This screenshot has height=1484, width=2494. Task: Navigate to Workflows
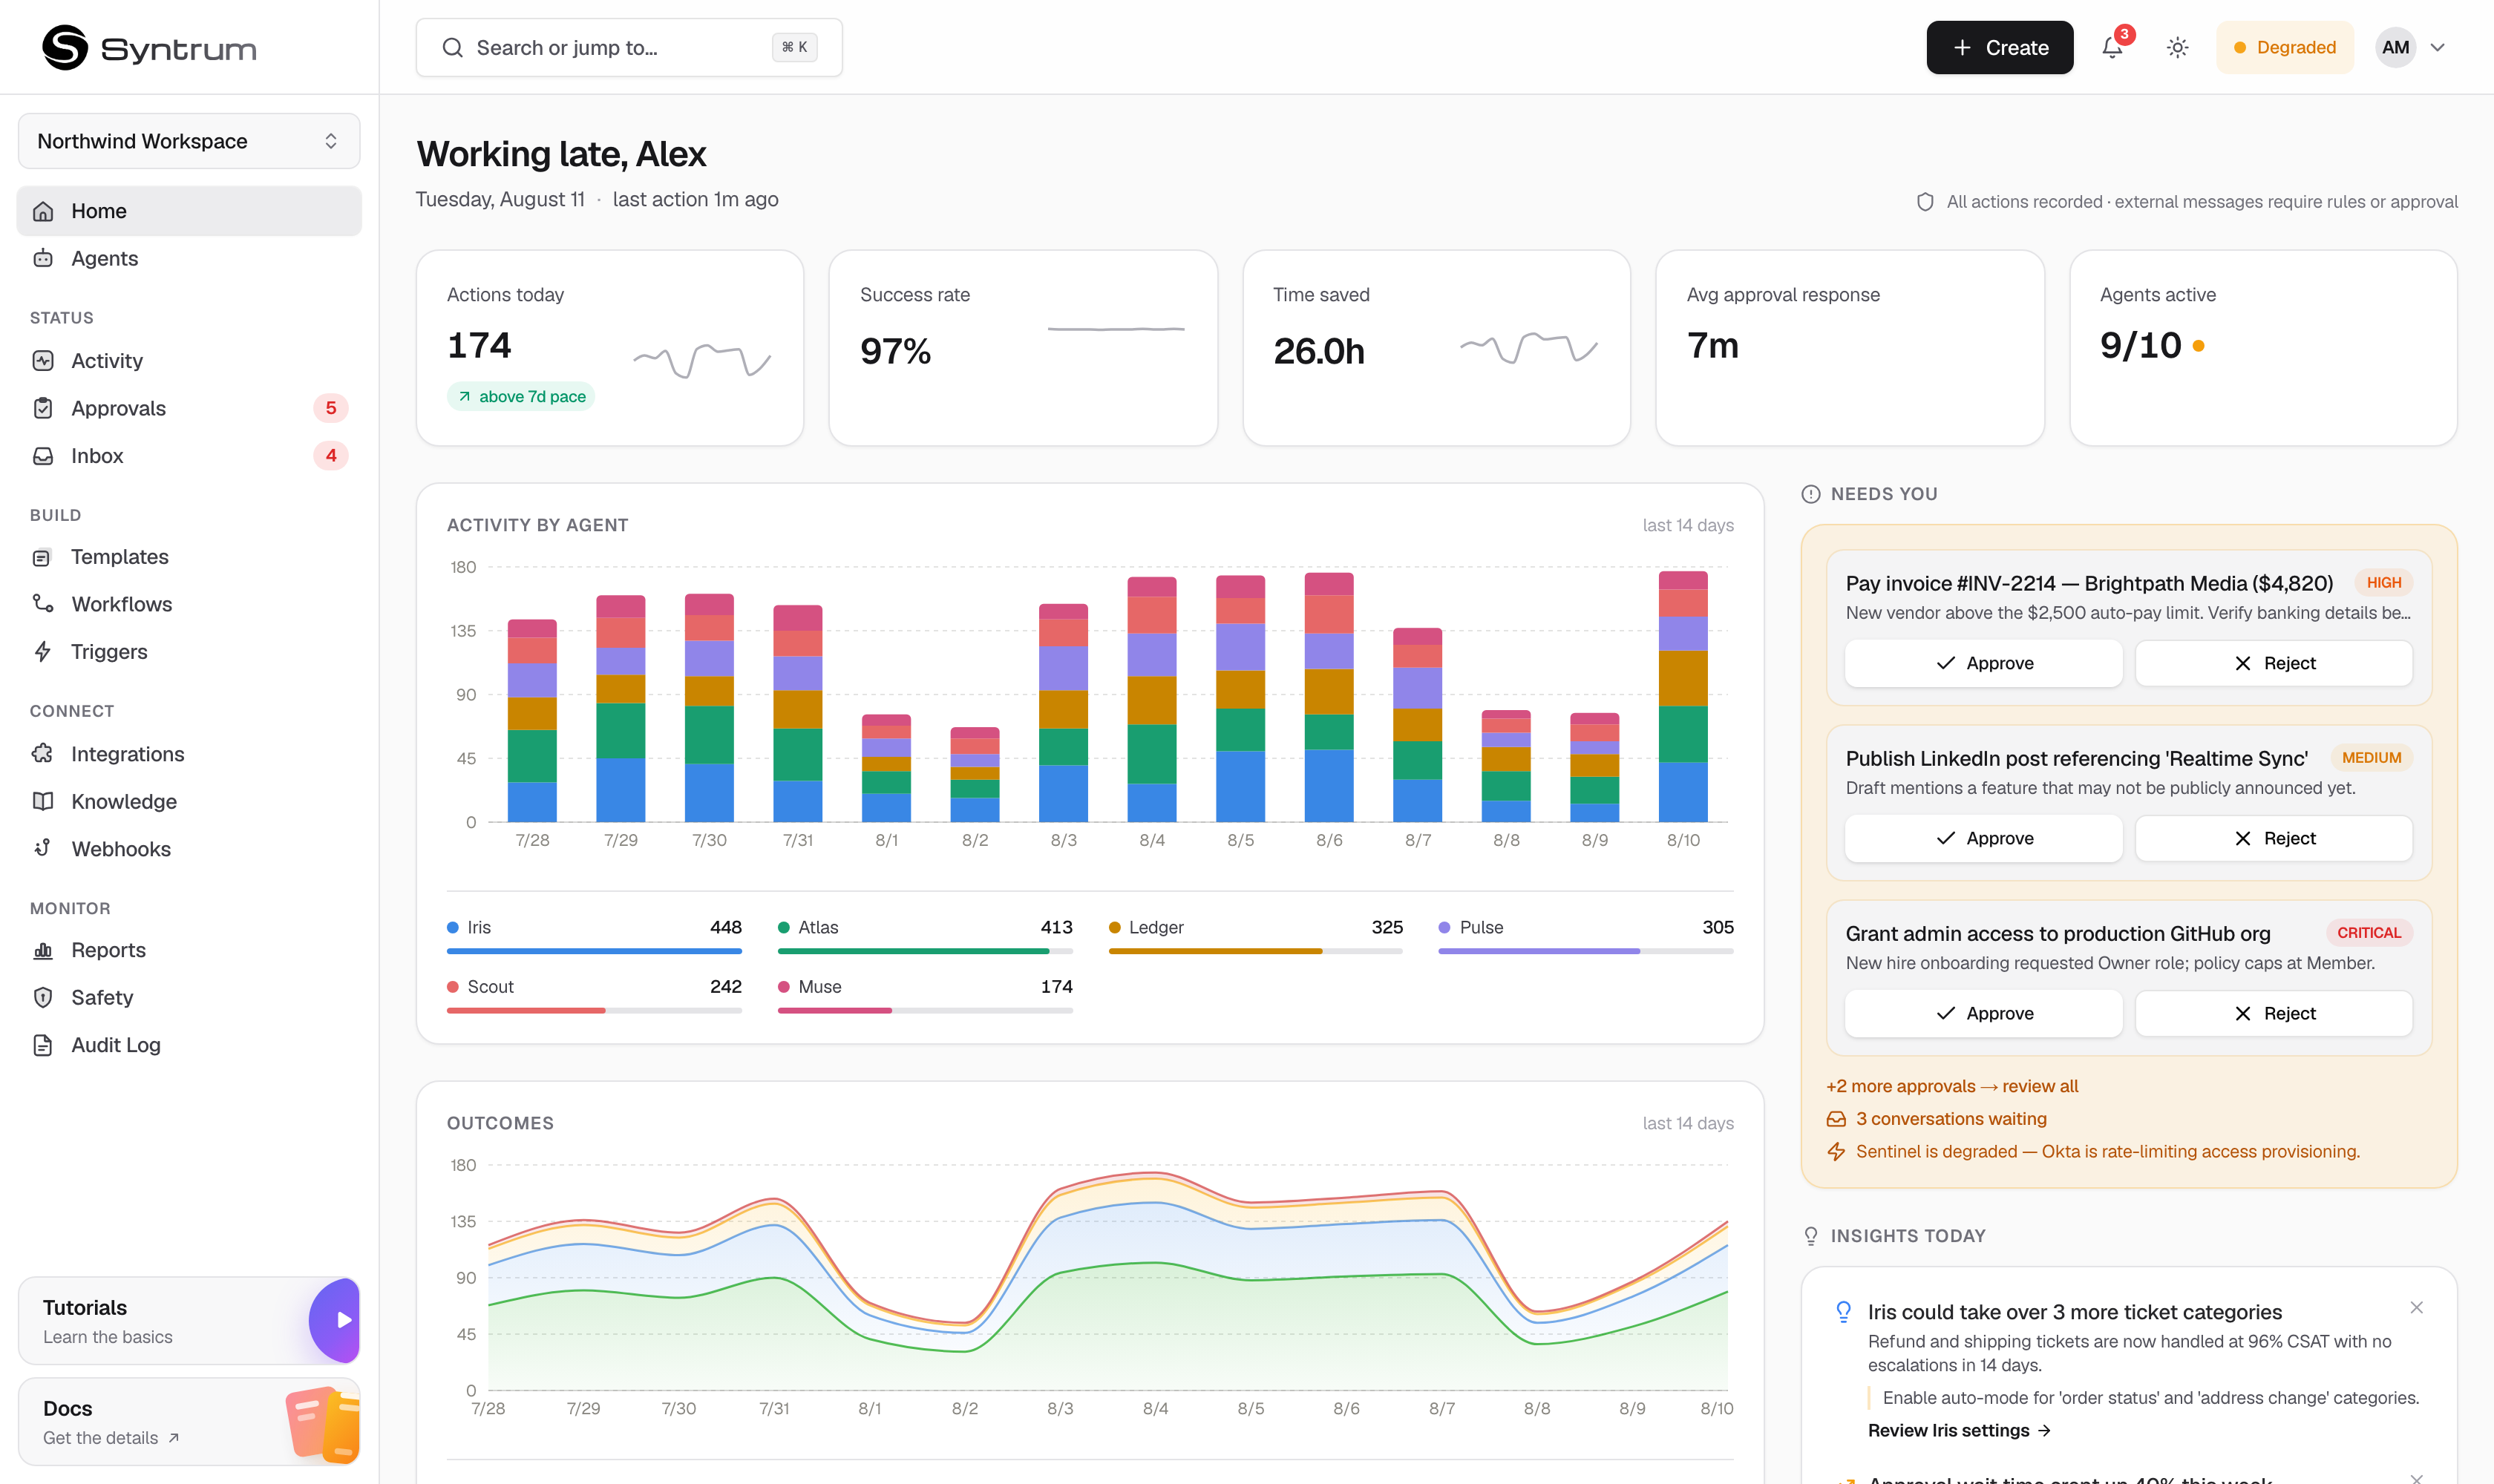189,604
